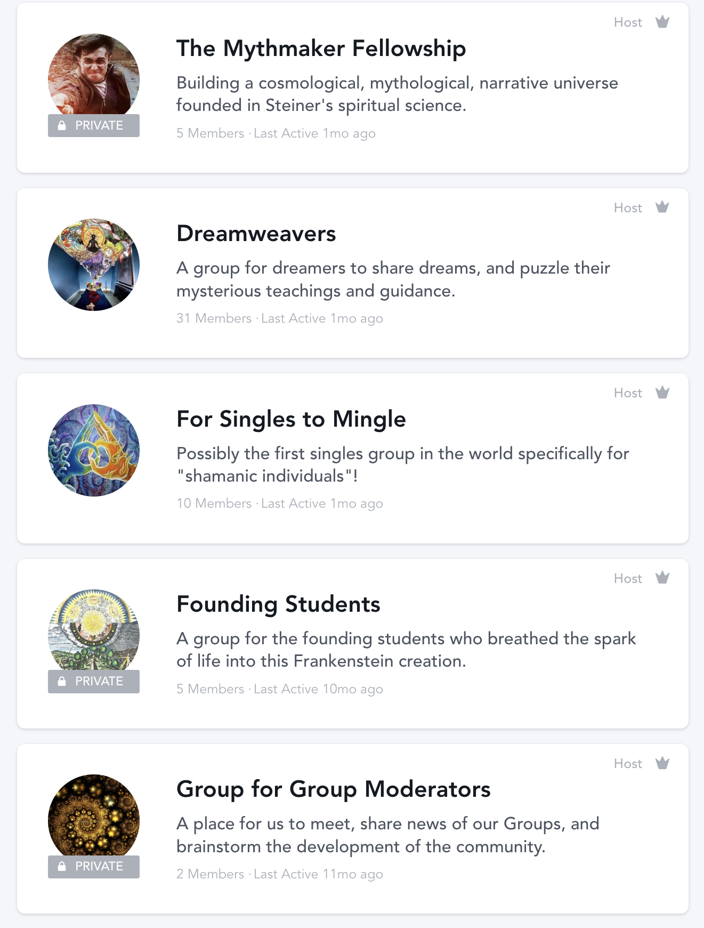Click the crown icon on Founding Students card
Viewport: 704px width, 928px height.
point(662,578)
